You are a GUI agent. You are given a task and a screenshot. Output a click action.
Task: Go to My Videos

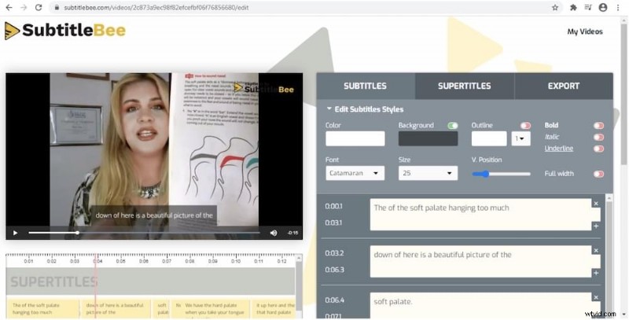pyautogui.click(x=585, y=31)
